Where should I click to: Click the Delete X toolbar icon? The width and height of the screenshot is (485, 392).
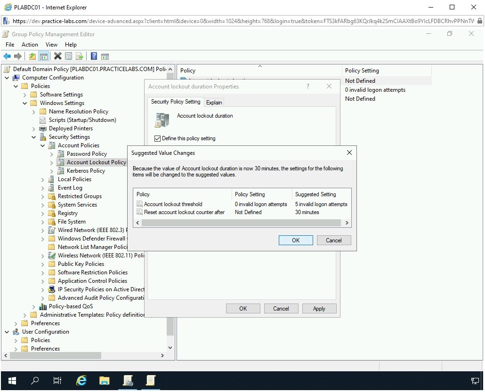[x=57, y=56]
